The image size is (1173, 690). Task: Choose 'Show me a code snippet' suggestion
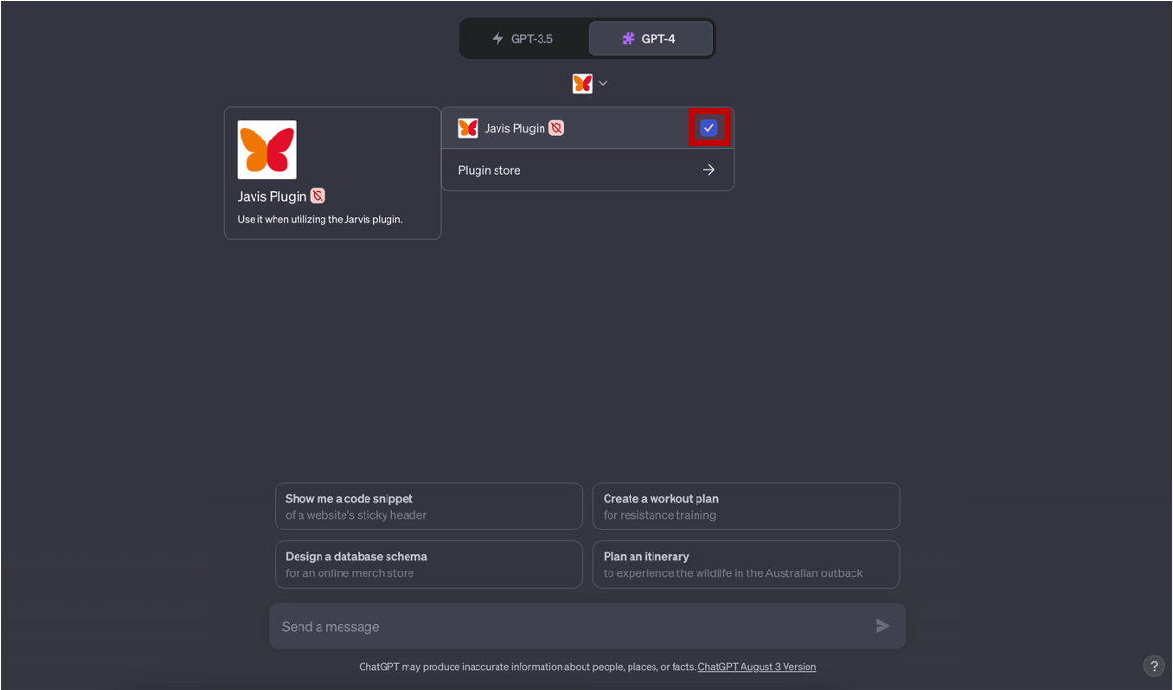(x=429, y=507)
